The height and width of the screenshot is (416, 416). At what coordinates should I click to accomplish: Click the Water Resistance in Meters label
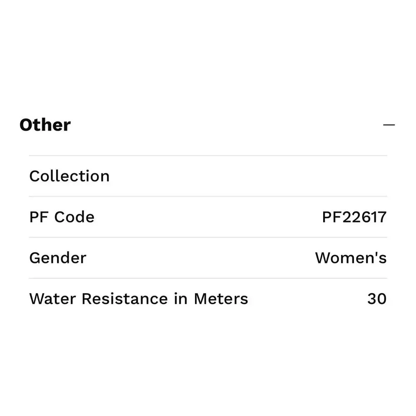139,299
